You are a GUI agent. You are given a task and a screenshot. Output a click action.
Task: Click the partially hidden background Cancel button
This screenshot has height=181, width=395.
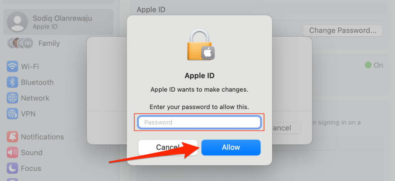(x=286, y=128)
